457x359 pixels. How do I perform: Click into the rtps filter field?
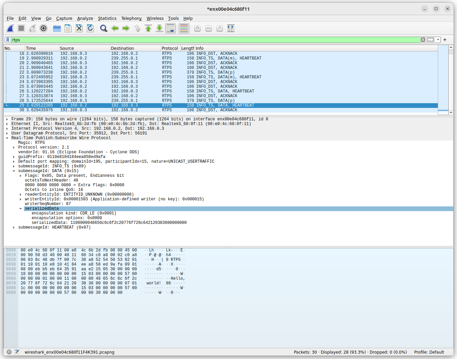[216, 40]
